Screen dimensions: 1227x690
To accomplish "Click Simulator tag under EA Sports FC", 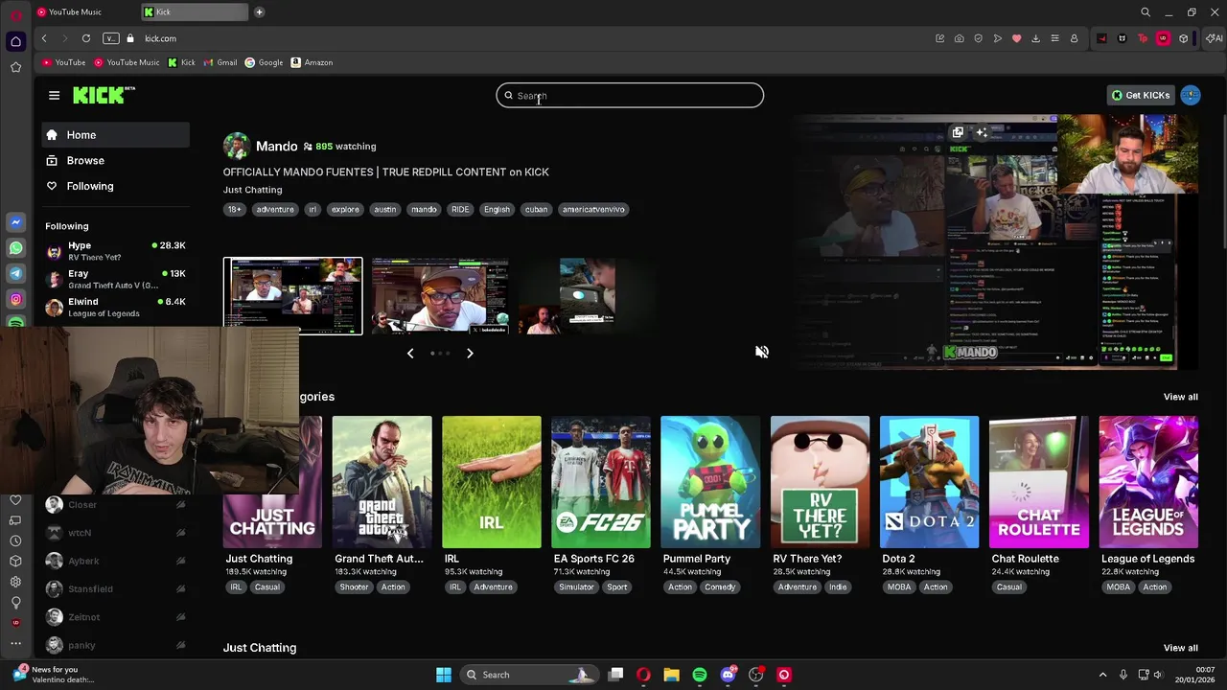I will 576,587.
